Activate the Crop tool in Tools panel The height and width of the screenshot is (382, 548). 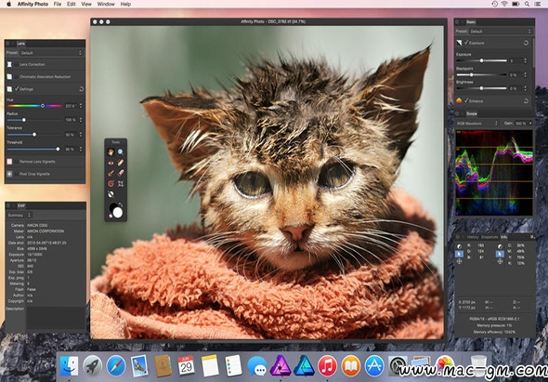point(121,184)
